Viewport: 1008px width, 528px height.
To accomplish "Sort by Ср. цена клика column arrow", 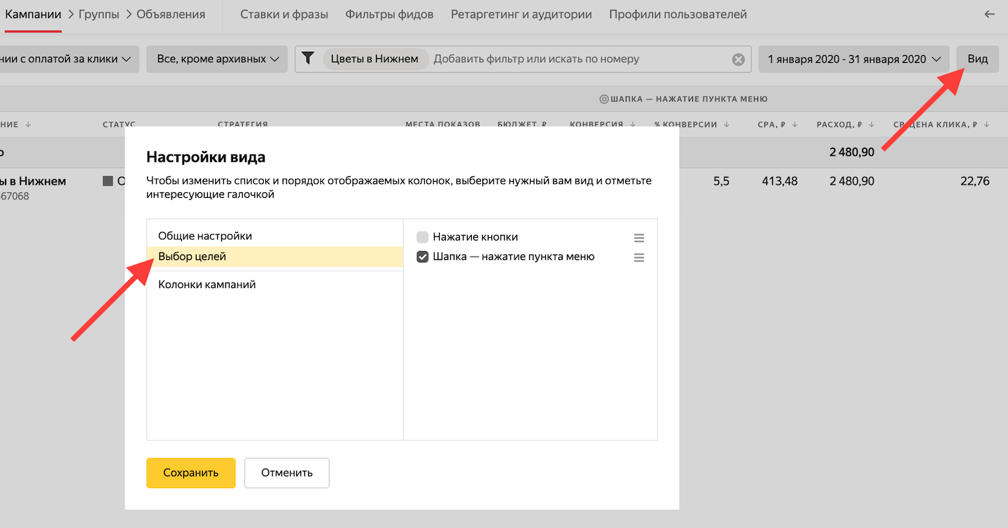I will coord(986,124).
